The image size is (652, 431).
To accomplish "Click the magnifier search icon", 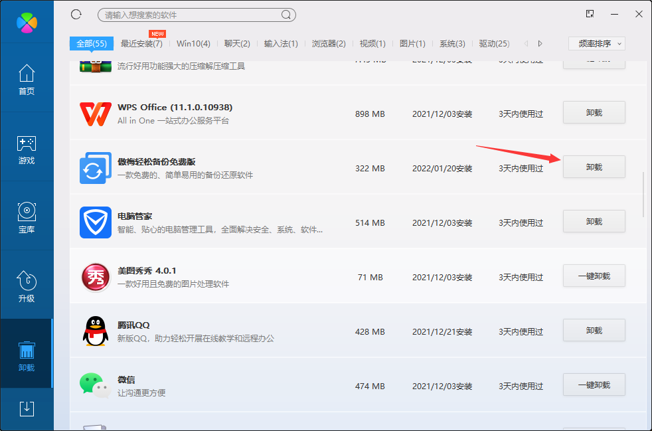I will pos(286,15).
